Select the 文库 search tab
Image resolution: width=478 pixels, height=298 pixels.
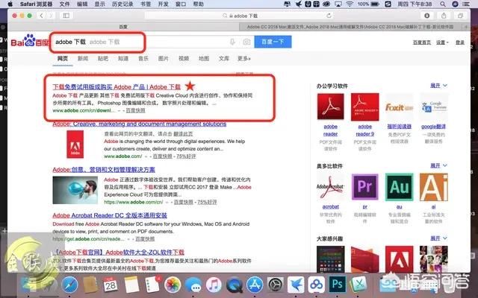(224, 58)
